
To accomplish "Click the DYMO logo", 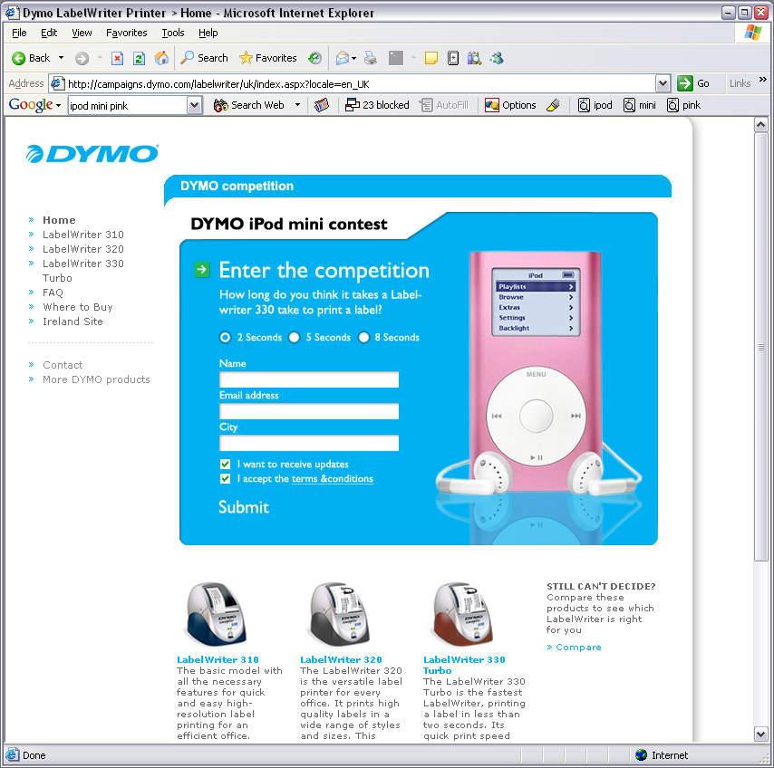I will click(92, 153).
